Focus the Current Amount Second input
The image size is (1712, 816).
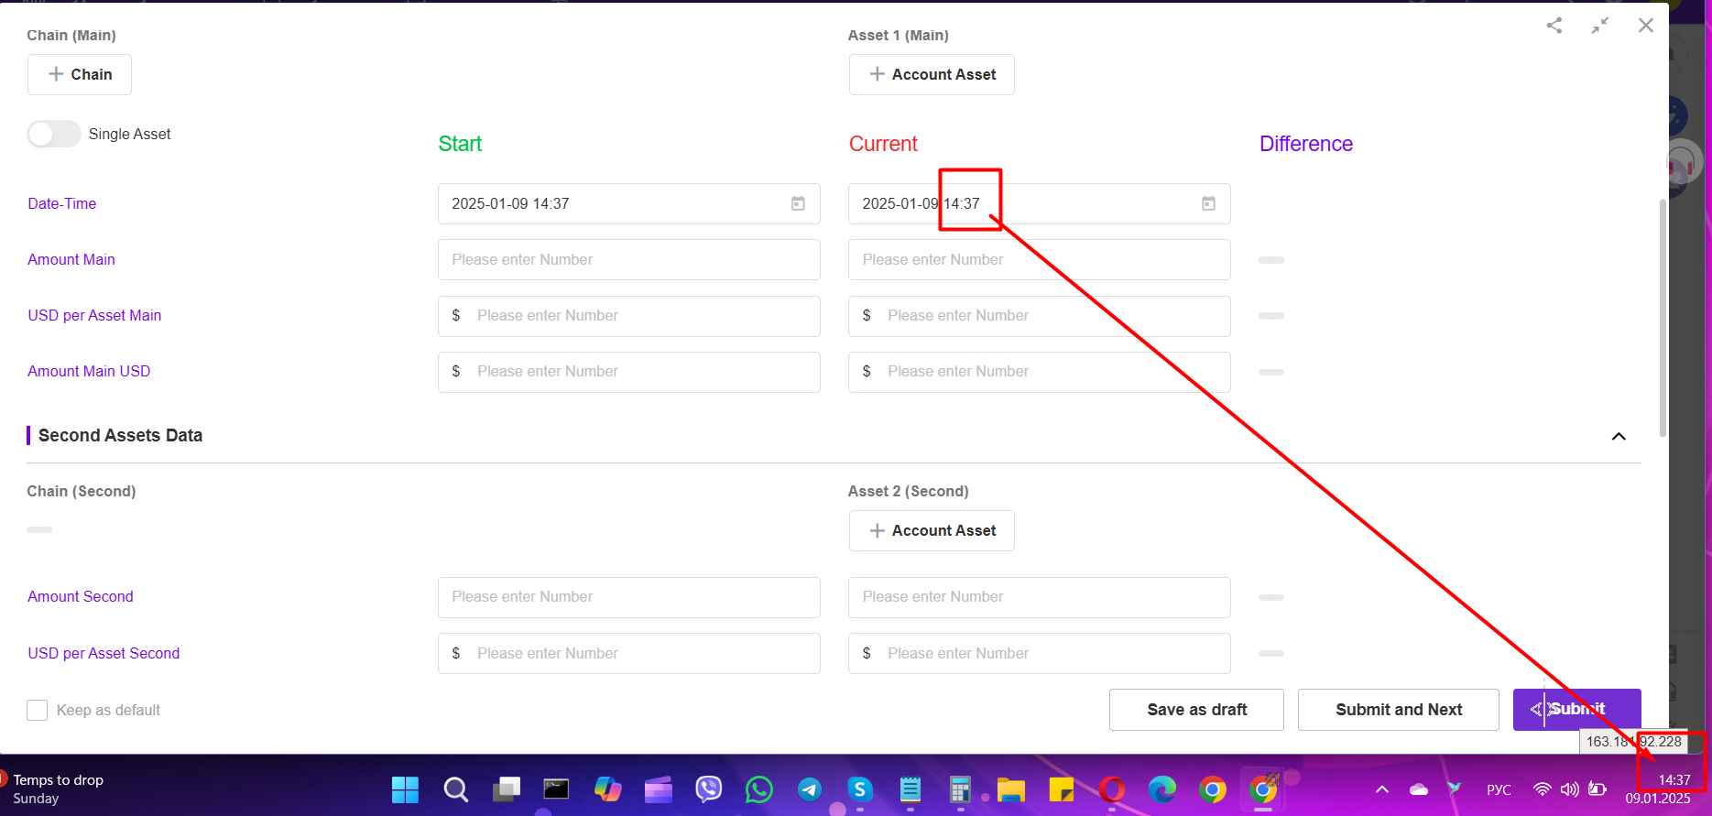(x=1039, y=597)
